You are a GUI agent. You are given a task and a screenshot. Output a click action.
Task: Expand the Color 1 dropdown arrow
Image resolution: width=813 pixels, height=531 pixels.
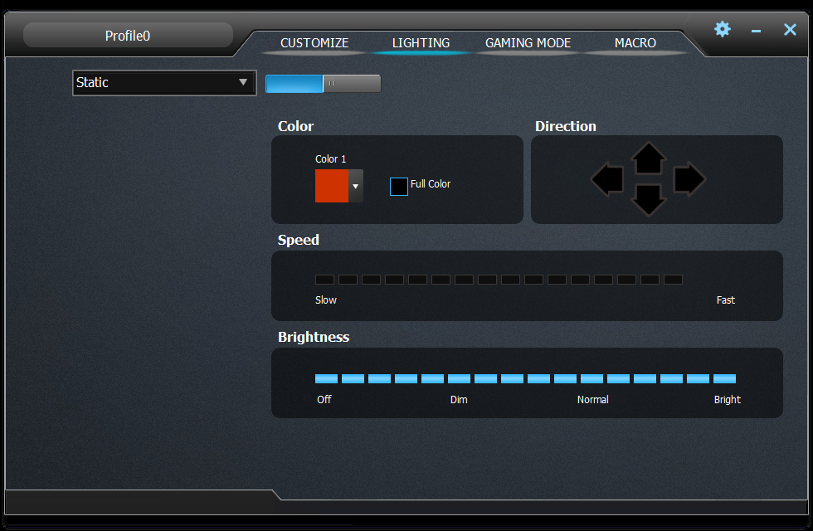tap(356, 186)
